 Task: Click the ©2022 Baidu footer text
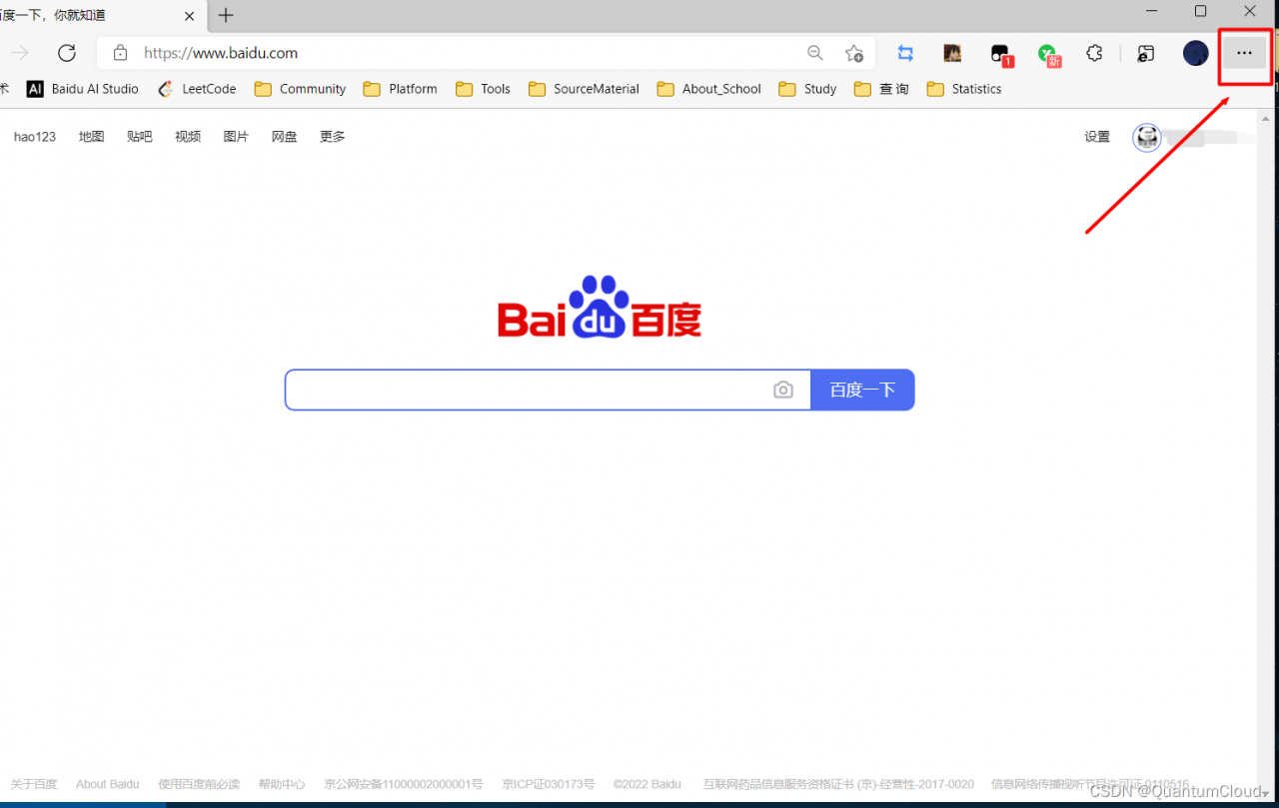(x=647, y=784)
